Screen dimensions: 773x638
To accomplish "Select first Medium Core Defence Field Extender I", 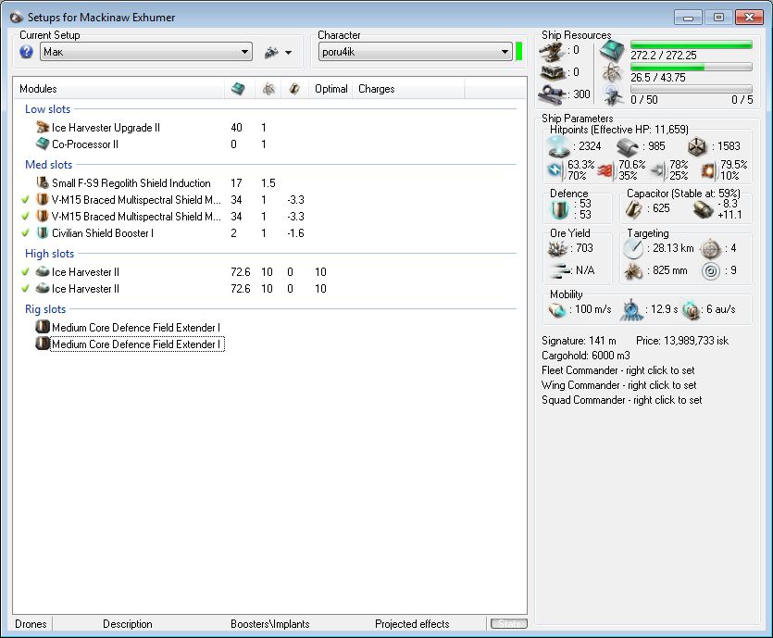I will point(135,328).
